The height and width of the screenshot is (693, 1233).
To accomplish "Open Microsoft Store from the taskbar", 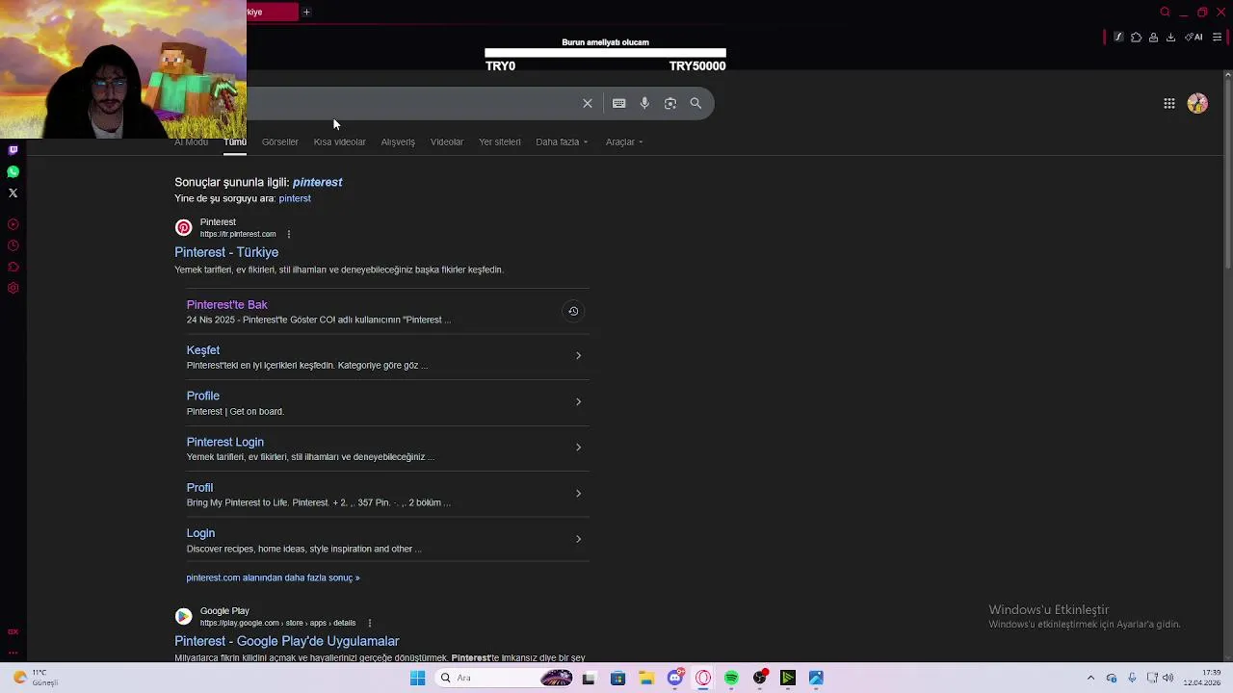I will click(617, 678).
